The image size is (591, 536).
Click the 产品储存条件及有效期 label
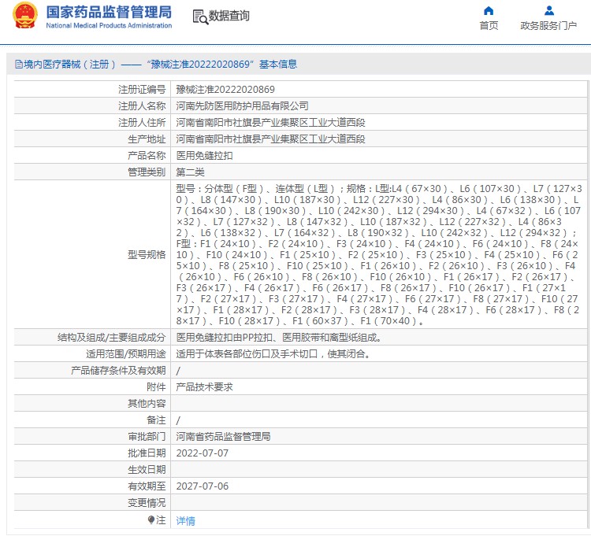(118, 371)
